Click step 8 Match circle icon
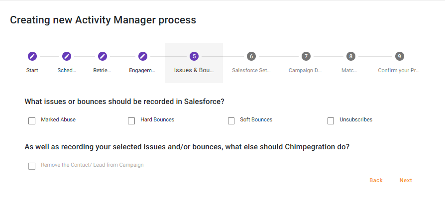 [x=351, y=56]
